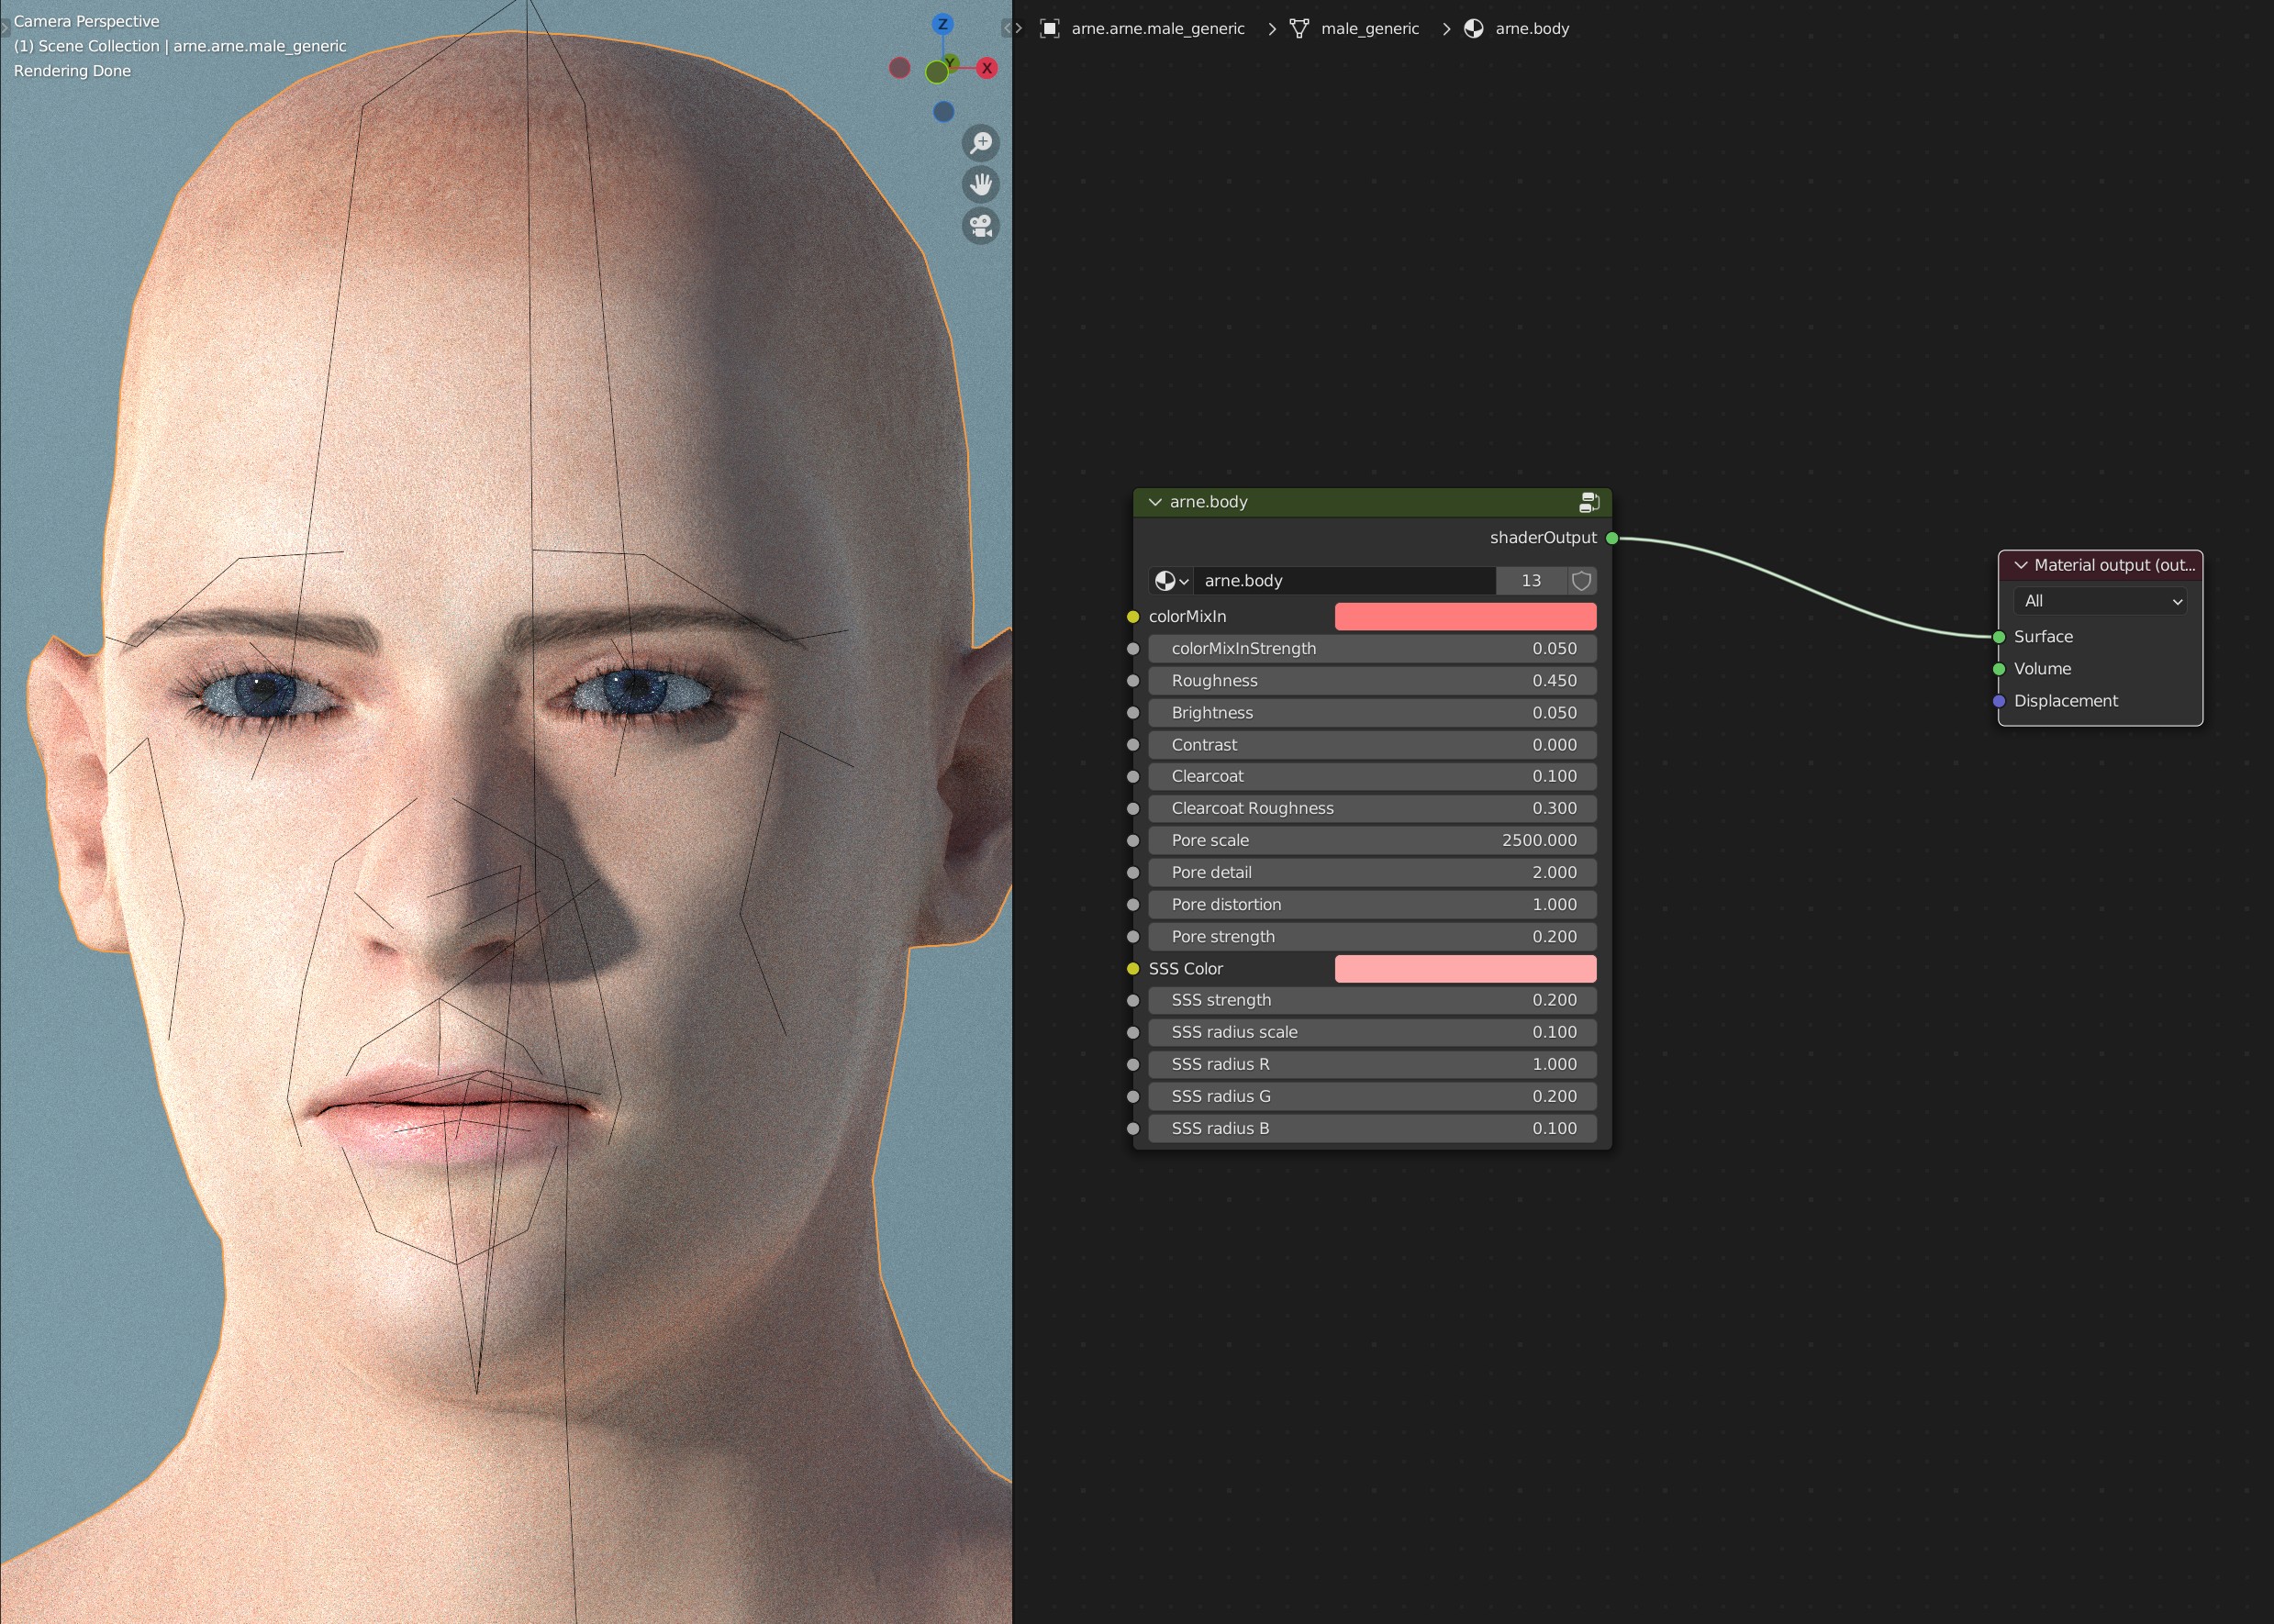Select arne.body breadcrumb

1532,28
